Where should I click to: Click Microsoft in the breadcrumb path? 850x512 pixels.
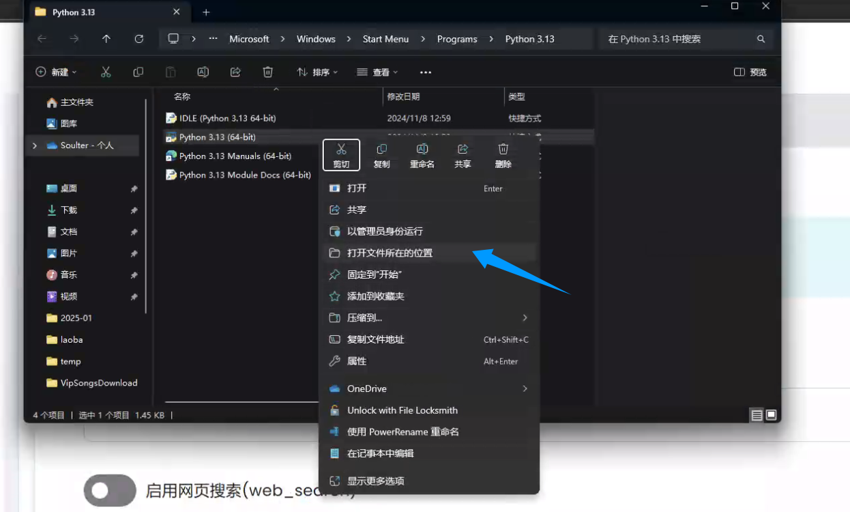click(249, 39)
